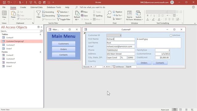The height and width of the screenshot is (111, 197).
Task: Sort records Ascending
Action: pyautogui.click(x=48, y=12)
